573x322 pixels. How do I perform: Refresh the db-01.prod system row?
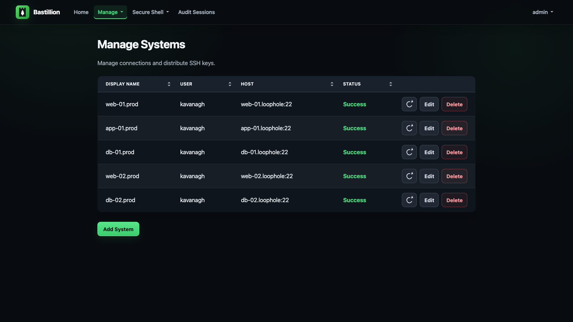click(x=409, y=152)
